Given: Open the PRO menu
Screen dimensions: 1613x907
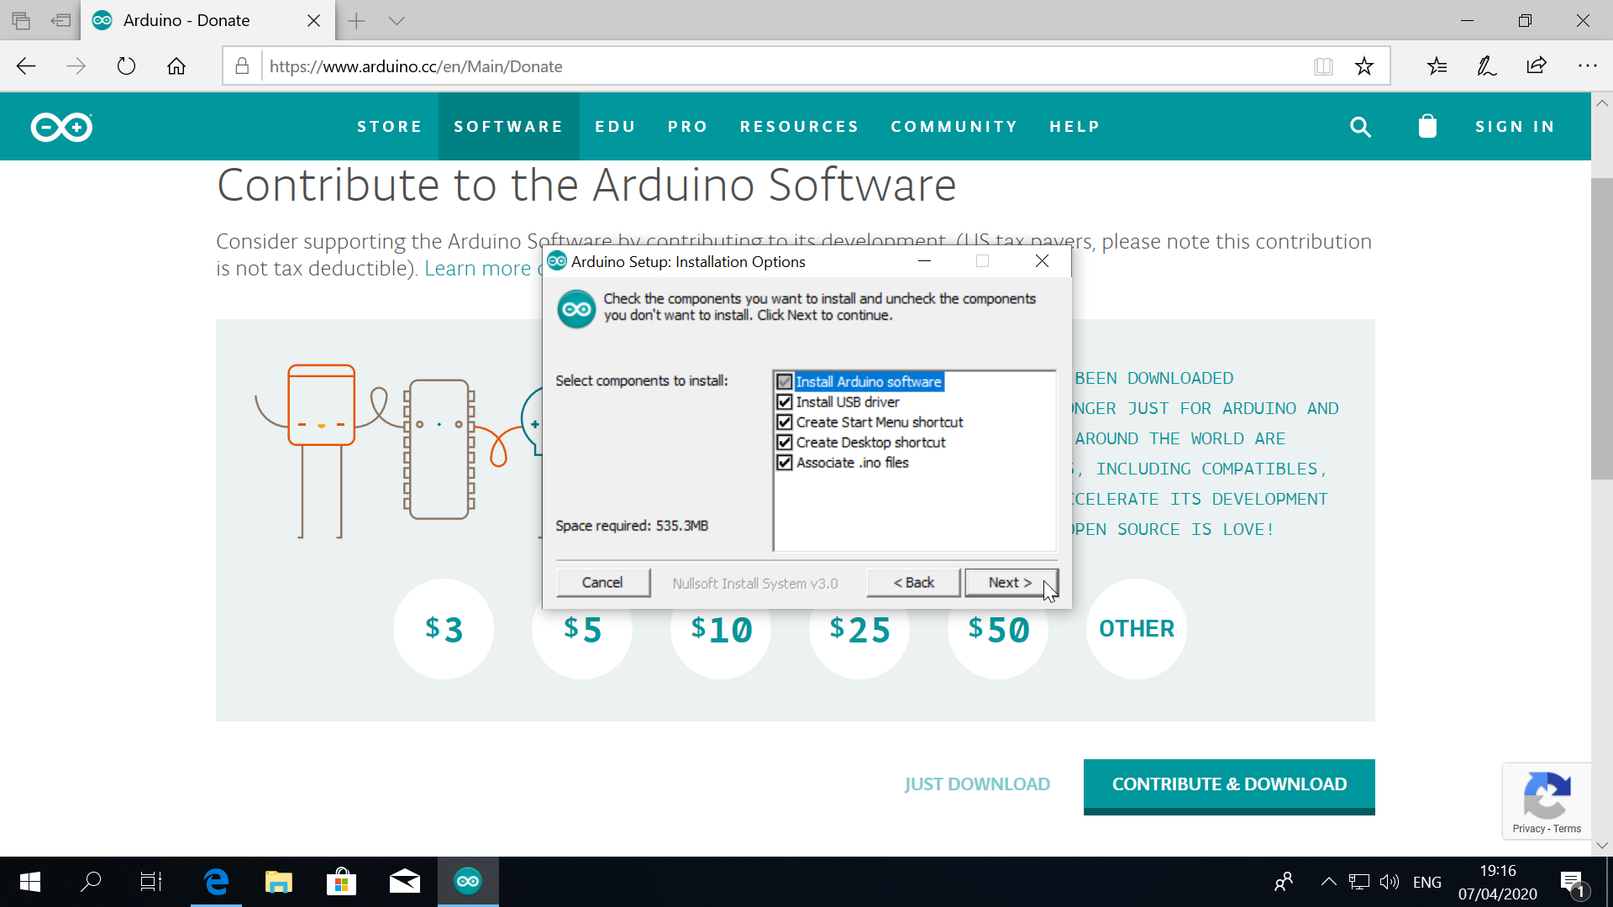Looking at the screenshot, I should click(x=688, y=127).
